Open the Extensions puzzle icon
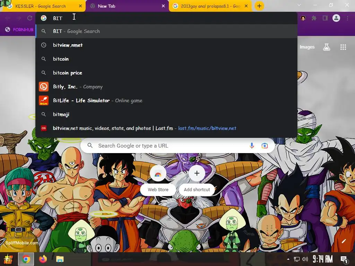The height and width of the screenshot is (266, 355). pos(314,18)
